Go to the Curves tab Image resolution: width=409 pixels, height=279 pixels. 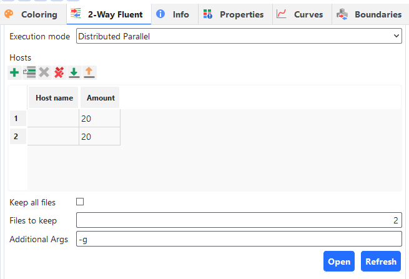pos(300,14)
